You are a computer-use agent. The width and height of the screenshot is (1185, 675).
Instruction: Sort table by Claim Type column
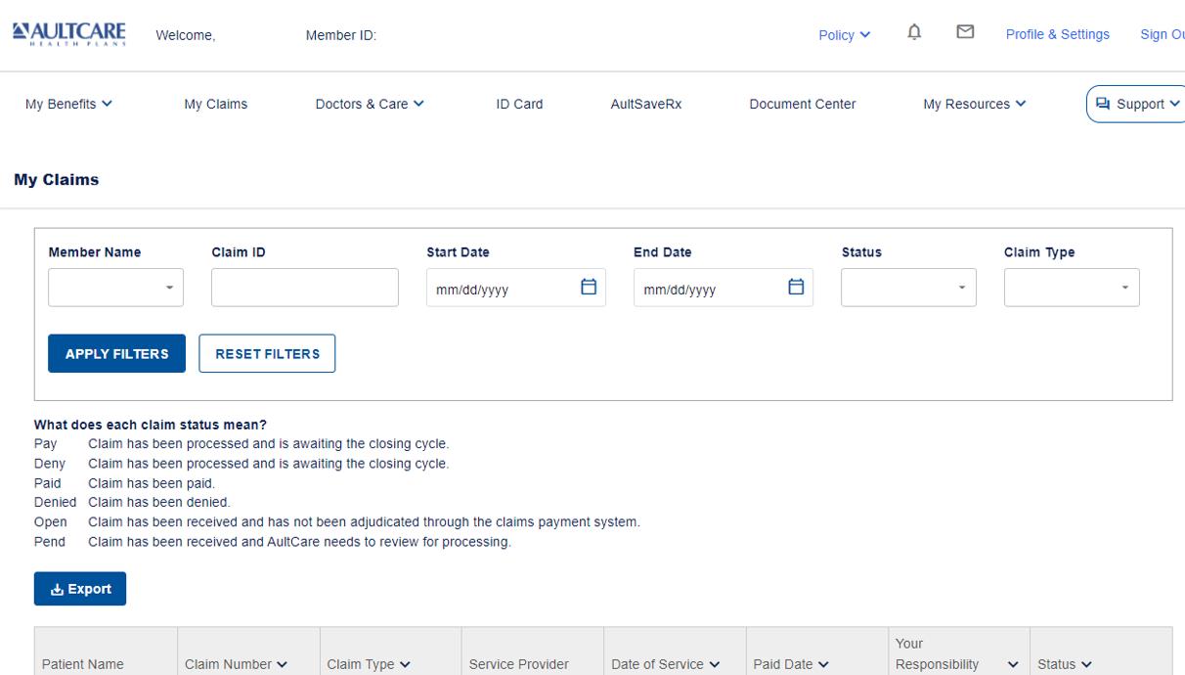(368, 664)
